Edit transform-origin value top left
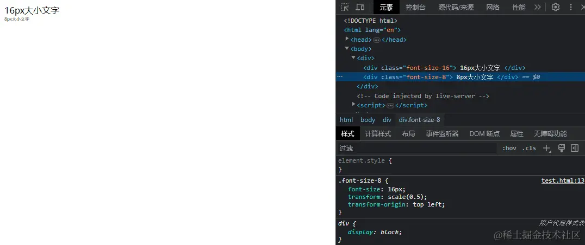The height and width of the screenshot is (245, 585). tap(427, 204)
